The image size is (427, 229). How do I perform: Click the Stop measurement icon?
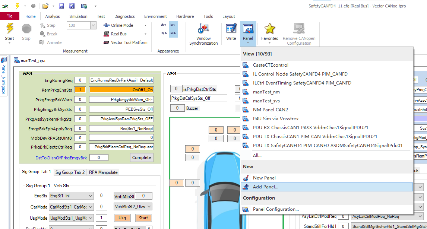tap(26, 29)
